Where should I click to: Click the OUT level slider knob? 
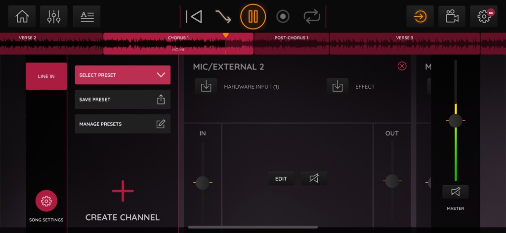(x=392, y=181)
